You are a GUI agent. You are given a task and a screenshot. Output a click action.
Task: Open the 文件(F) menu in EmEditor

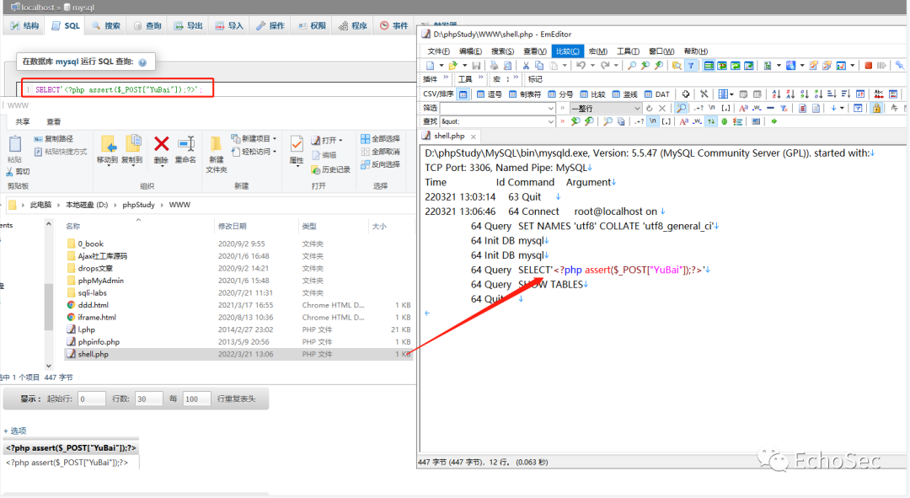click(438, 51)
